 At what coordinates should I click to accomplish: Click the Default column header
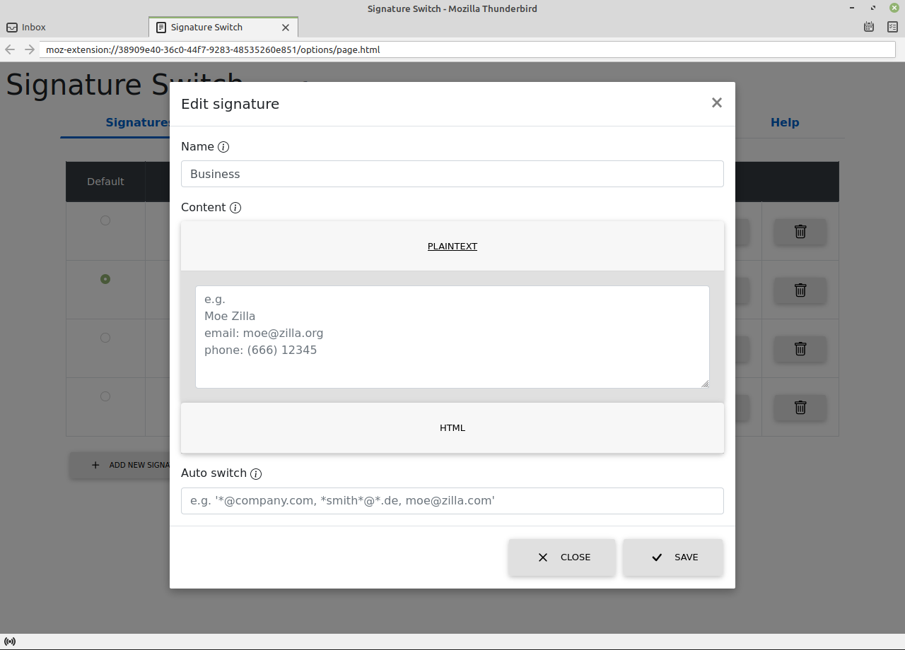[x=105, y=182]
